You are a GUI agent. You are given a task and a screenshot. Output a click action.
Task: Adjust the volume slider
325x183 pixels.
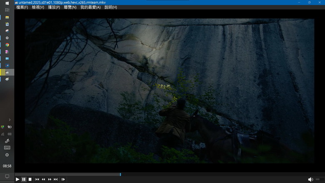click(320, 179)
